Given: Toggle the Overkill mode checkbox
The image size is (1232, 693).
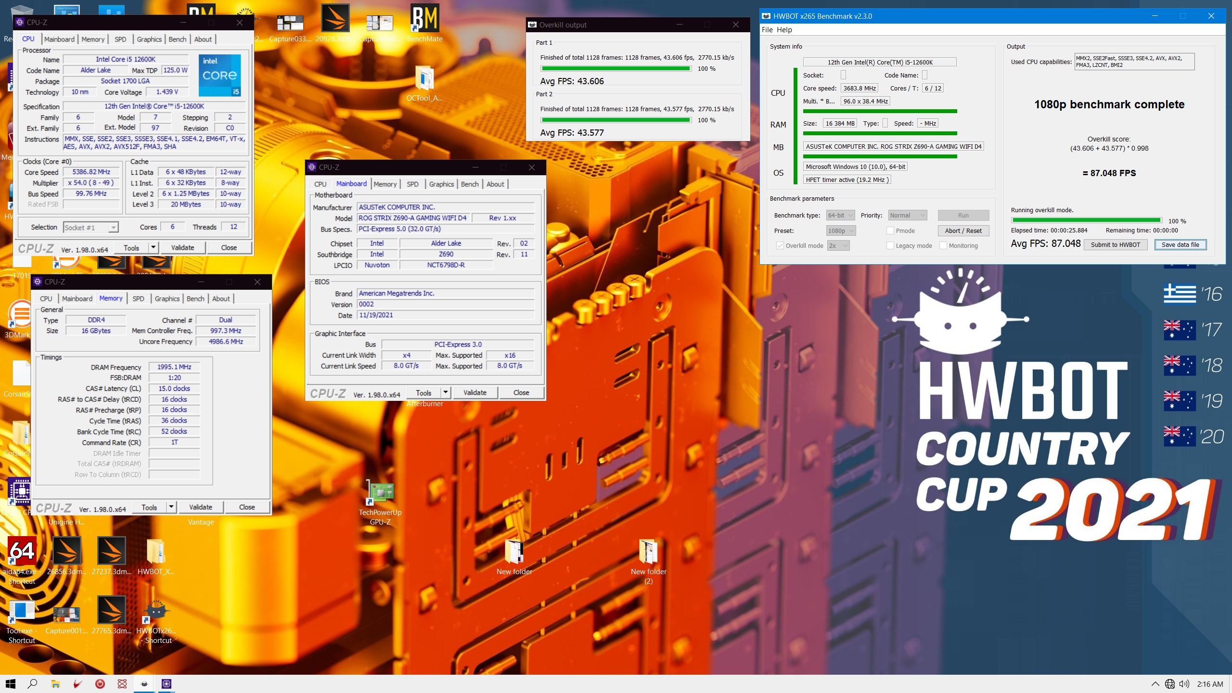Looking at the screenshot, I should [x=780, y=245].
